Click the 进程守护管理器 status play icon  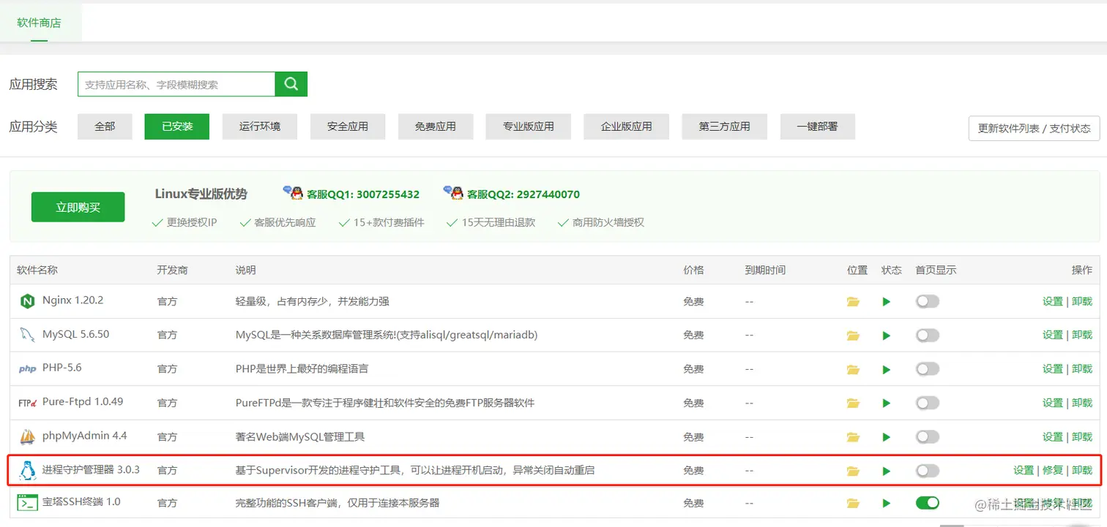(887, 471)
